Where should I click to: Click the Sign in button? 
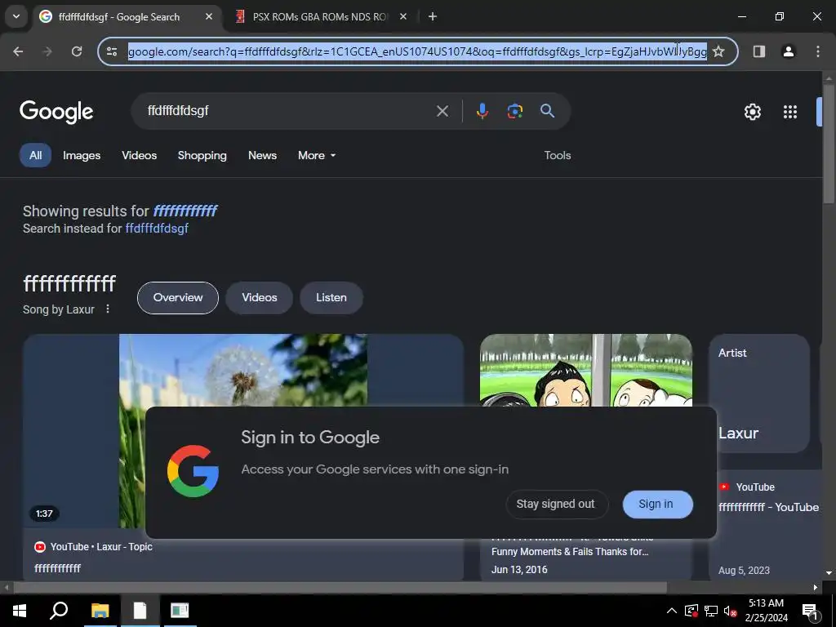point(657,505)
